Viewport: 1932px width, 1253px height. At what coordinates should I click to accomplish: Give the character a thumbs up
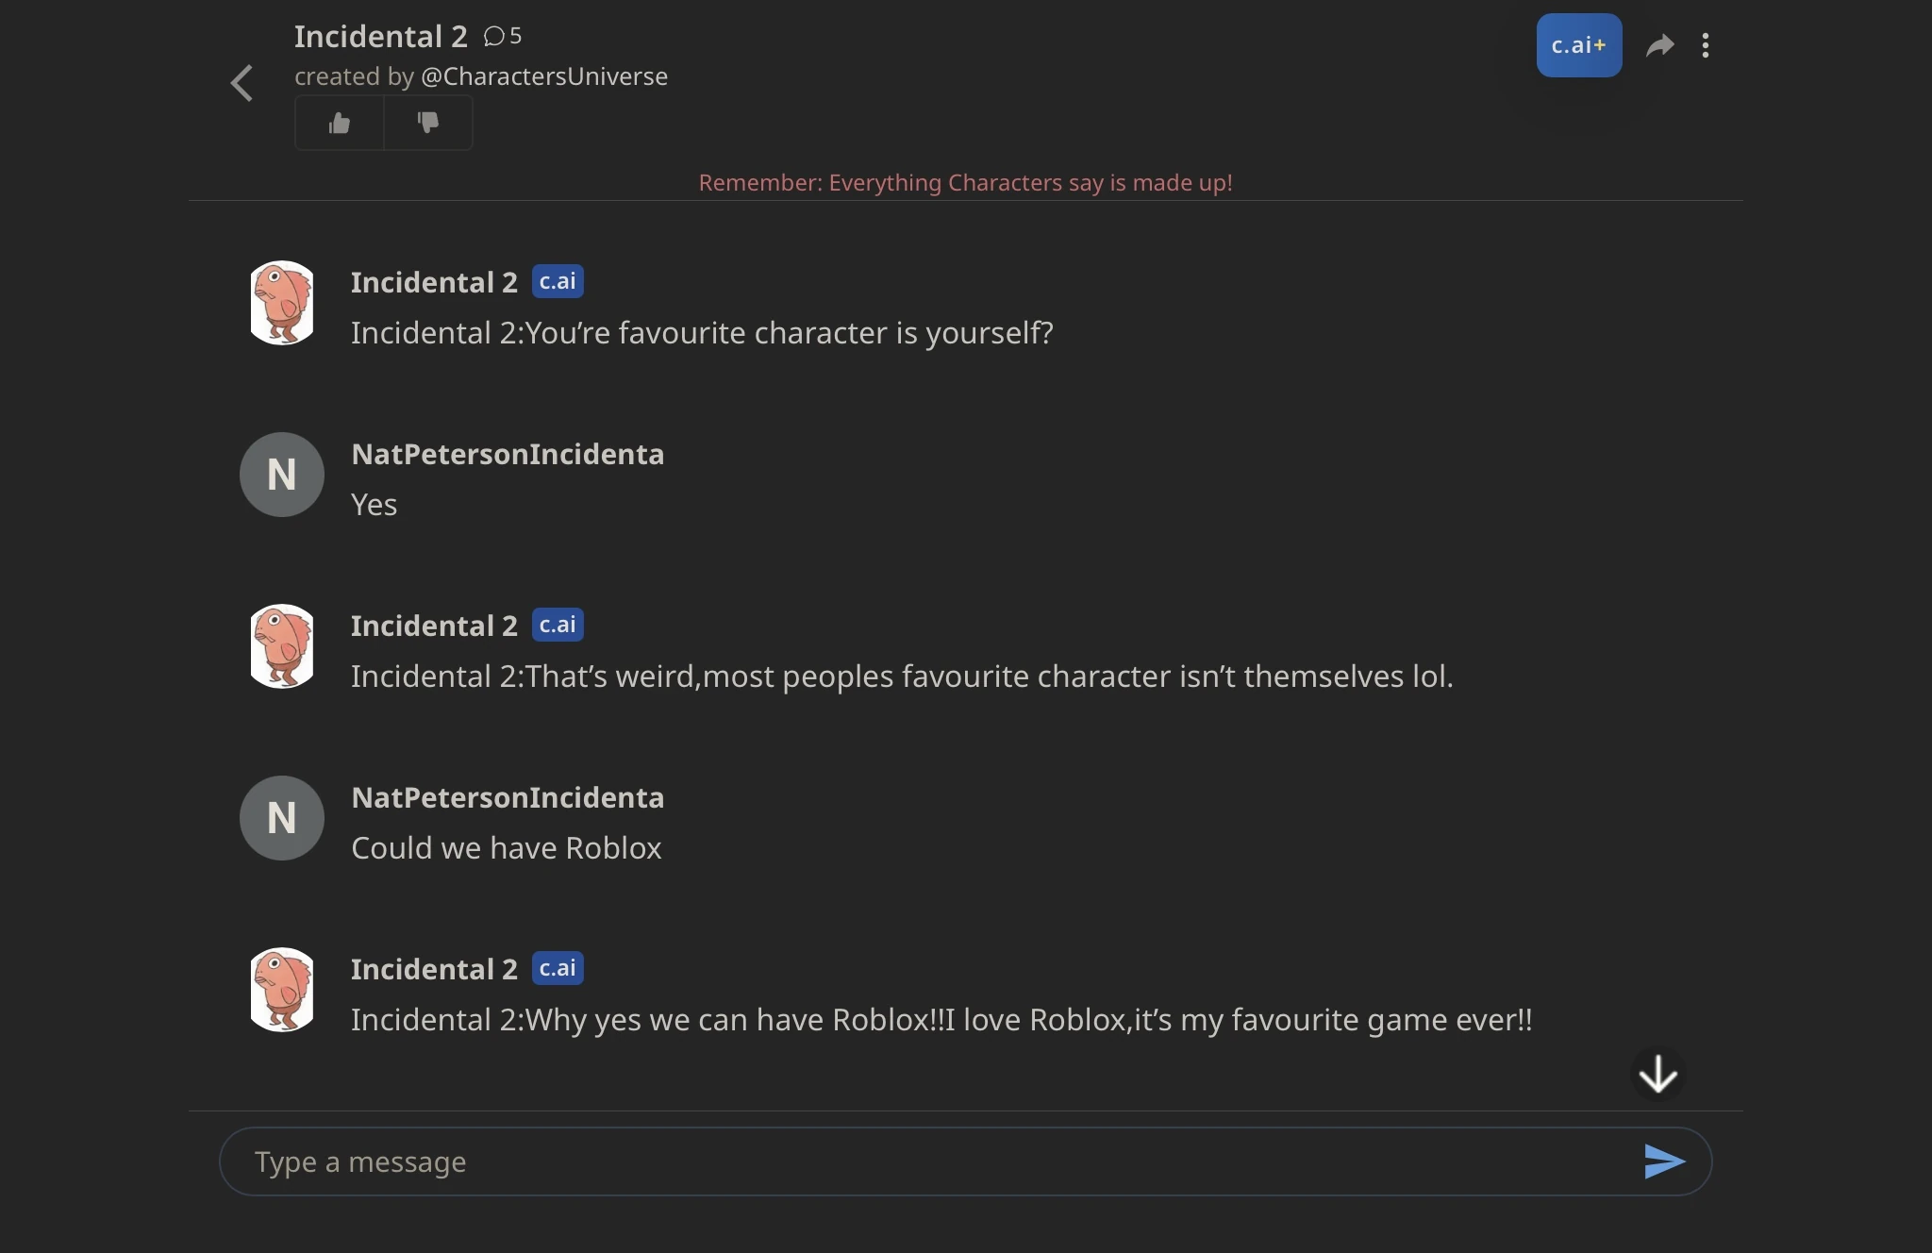point(338,123)
